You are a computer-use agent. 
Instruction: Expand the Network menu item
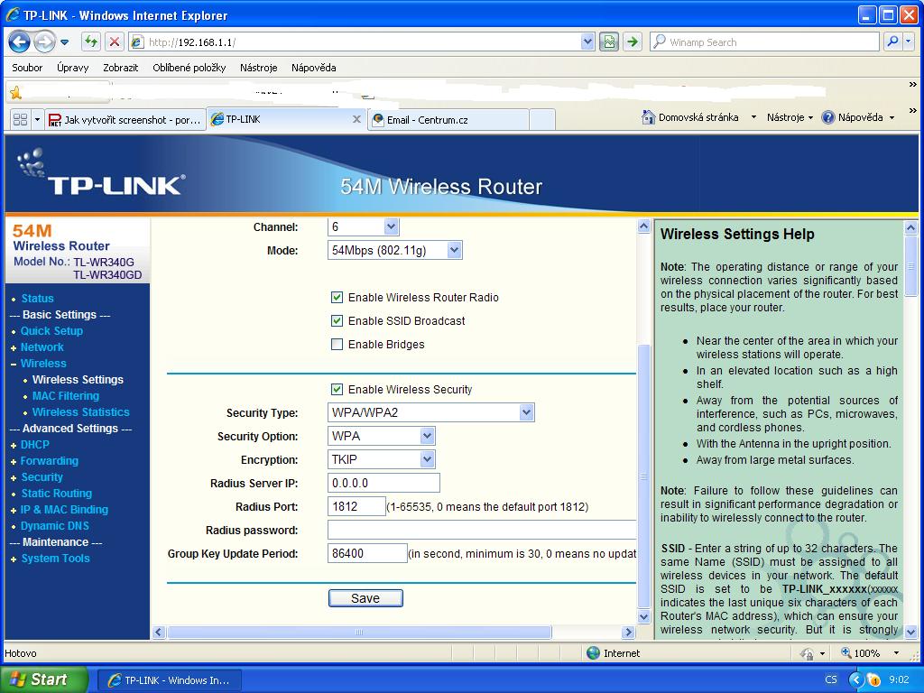coord(42,347)
